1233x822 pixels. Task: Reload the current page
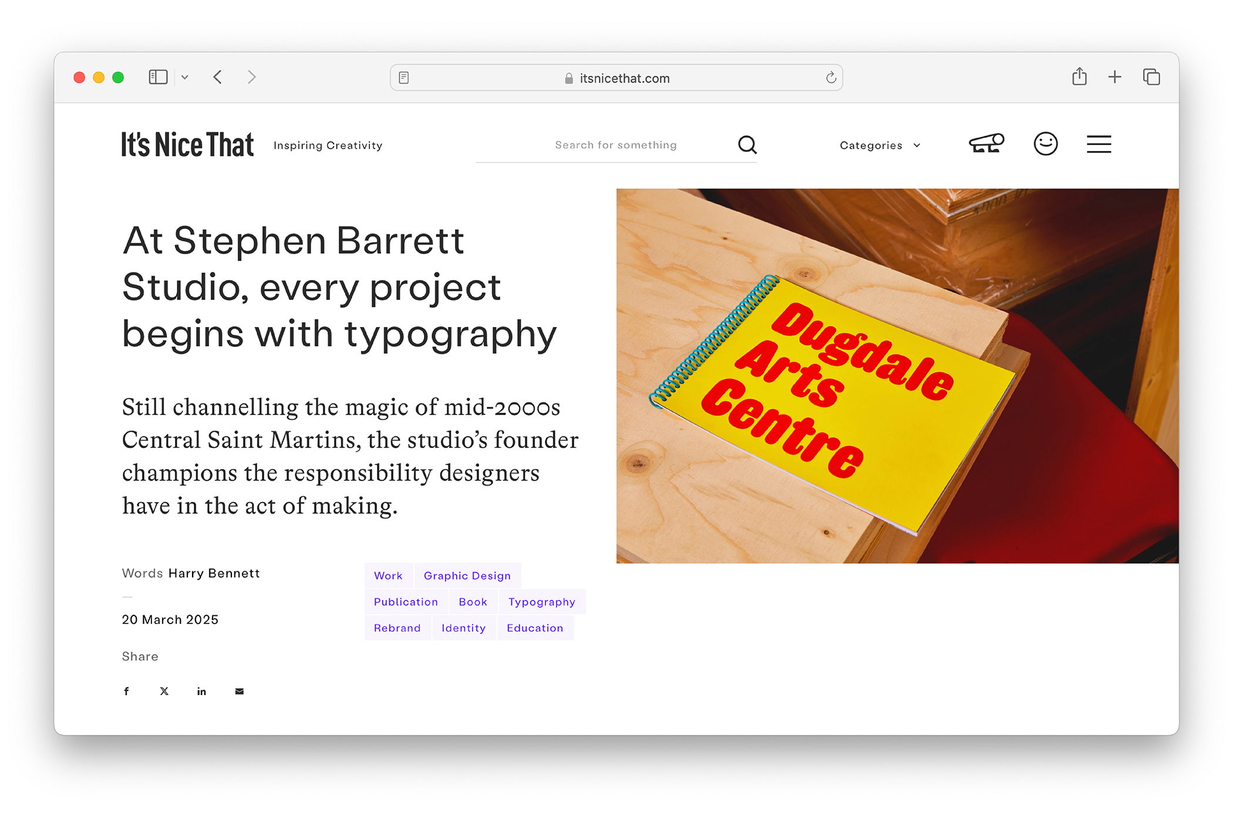click(831, 78)
